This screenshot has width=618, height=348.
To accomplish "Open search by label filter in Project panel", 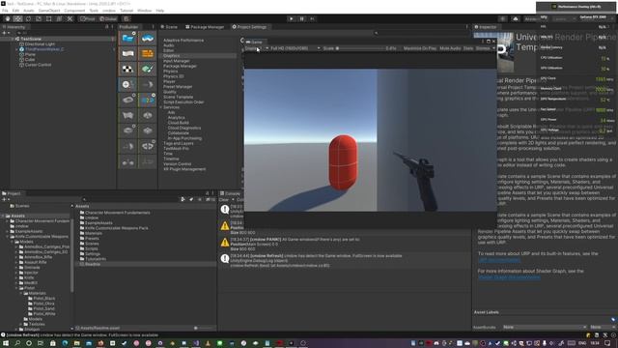I will (x=191, y=200).
